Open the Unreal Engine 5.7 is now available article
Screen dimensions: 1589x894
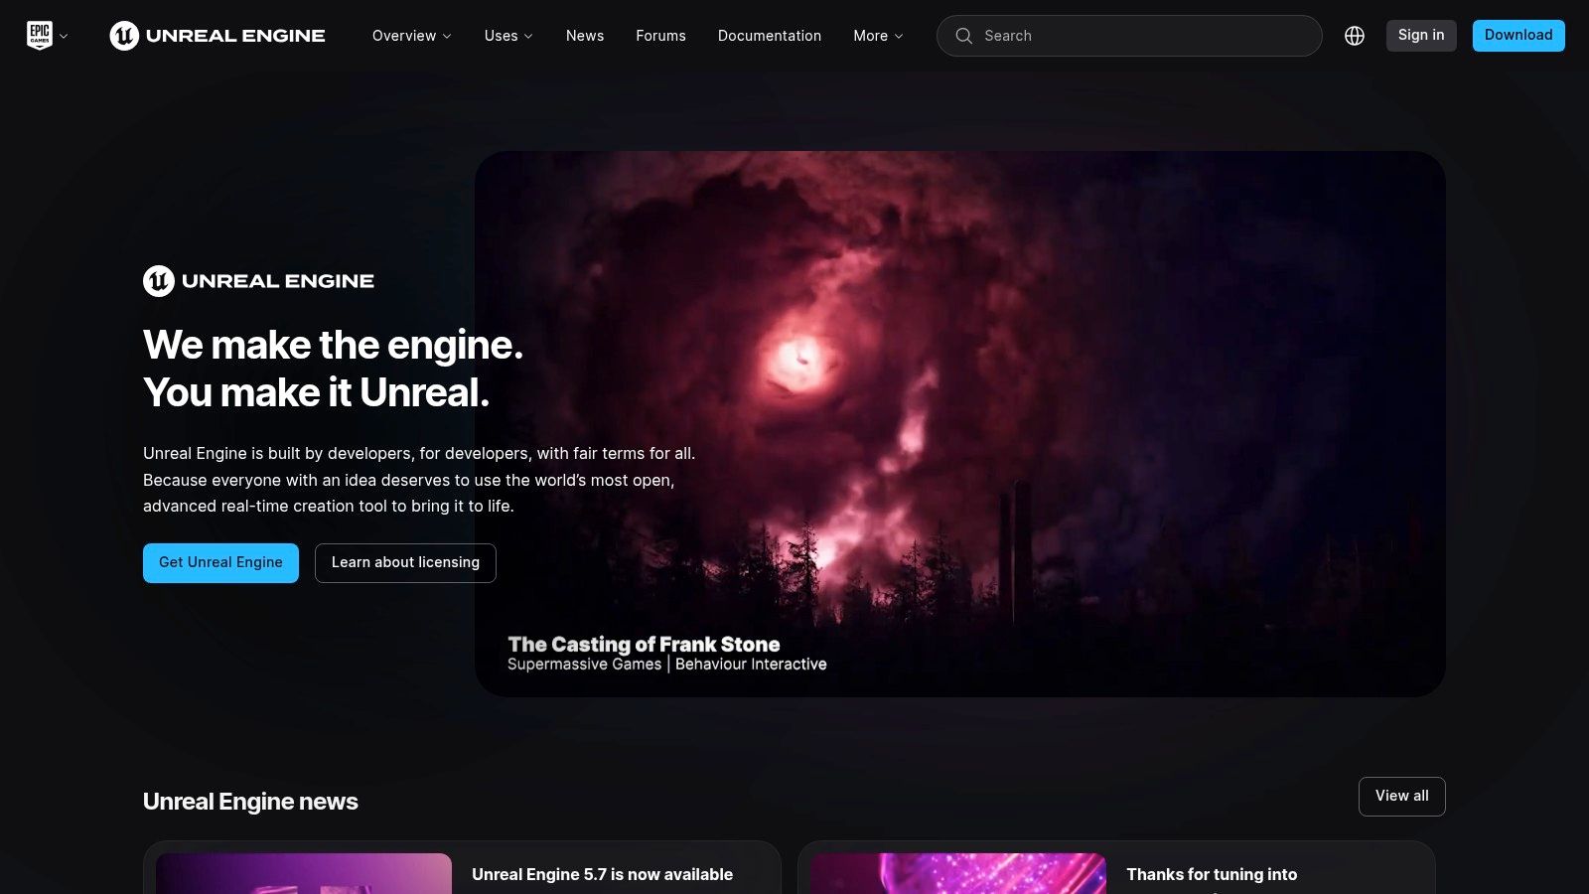pos(603,874)
